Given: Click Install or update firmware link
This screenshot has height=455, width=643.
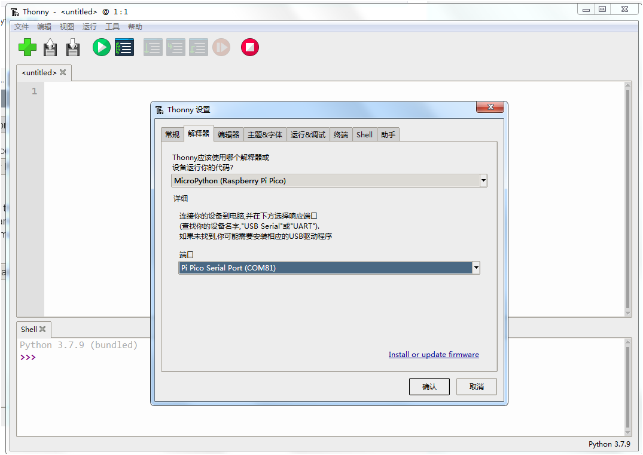Looking at the screenshot, I should [x=434, y=355].
